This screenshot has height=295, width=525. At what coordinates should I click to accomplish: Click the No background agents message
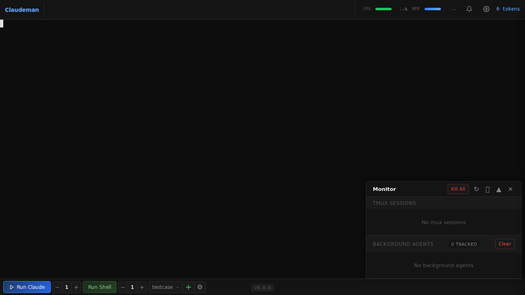(x=444, y=265)
